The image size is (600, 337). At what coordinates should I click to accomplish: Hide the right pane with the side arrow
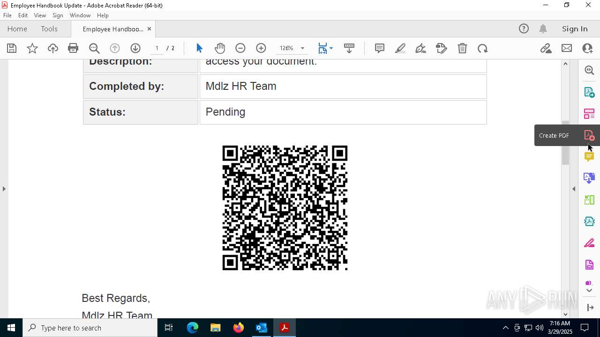[574, 189]
